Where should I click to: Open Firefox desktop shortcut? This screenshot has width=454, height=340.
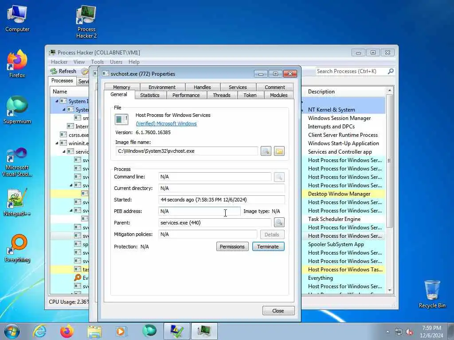[17, 64]
